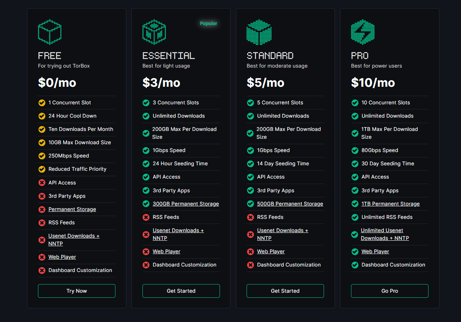Click green check beside 5 Concurrent Slots

click(250, 103)
